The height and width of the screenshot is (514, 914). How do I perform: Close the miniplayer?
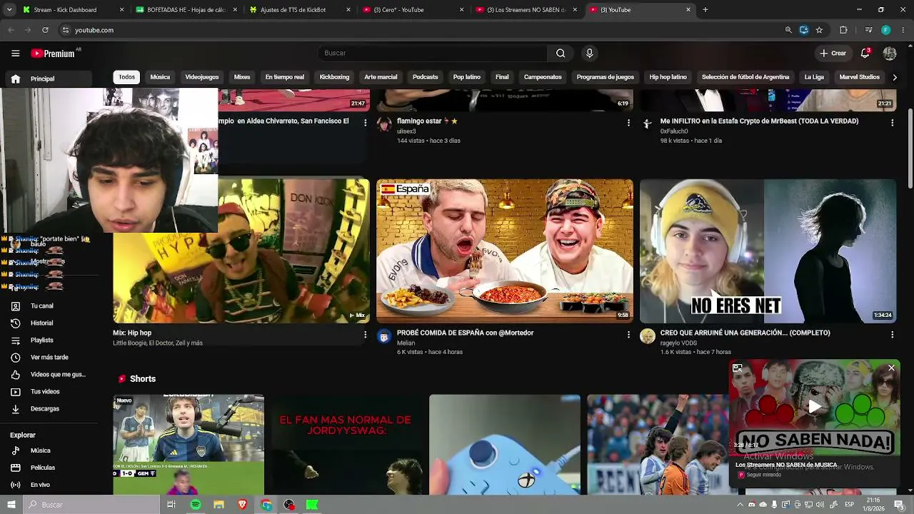coord(891,368)
